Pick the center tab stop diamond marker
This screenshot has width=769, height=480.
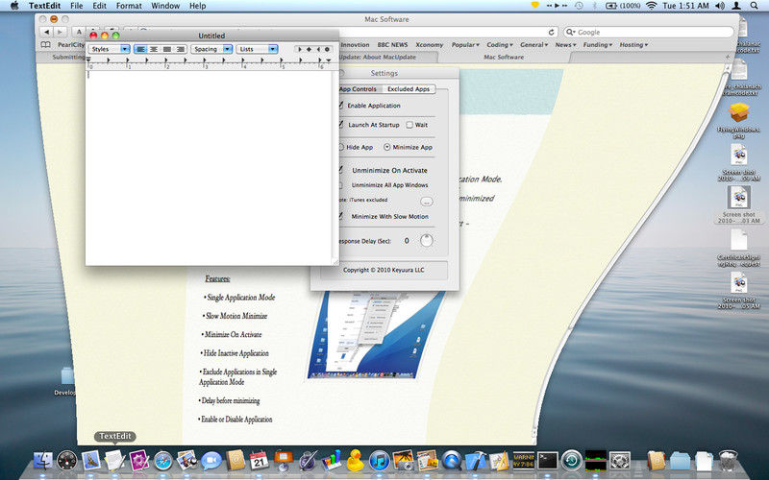pyautogui.click(x=309, y=49)
